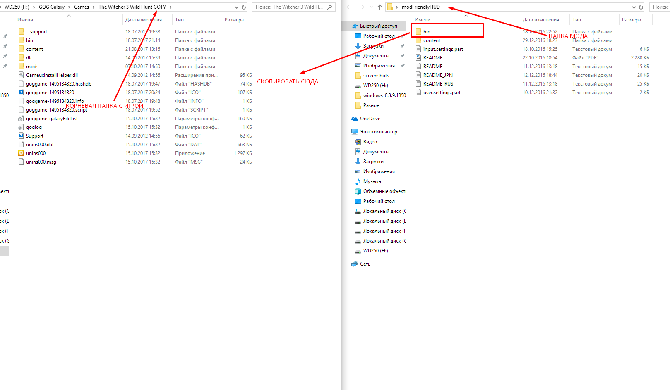Select the input.settings.part file icon
The width and height of the screenshot is (670, 390).
pos(418,49)
